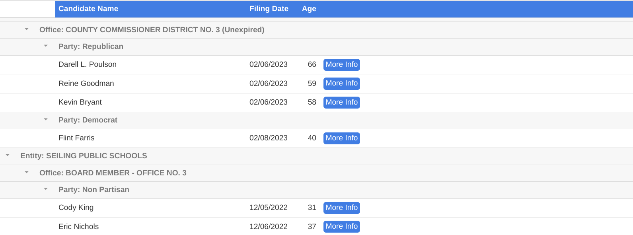The image size is (633, 235).
Task: Sort by Filing Date column header
Action: pyautogui.click(x=269, y=9)
